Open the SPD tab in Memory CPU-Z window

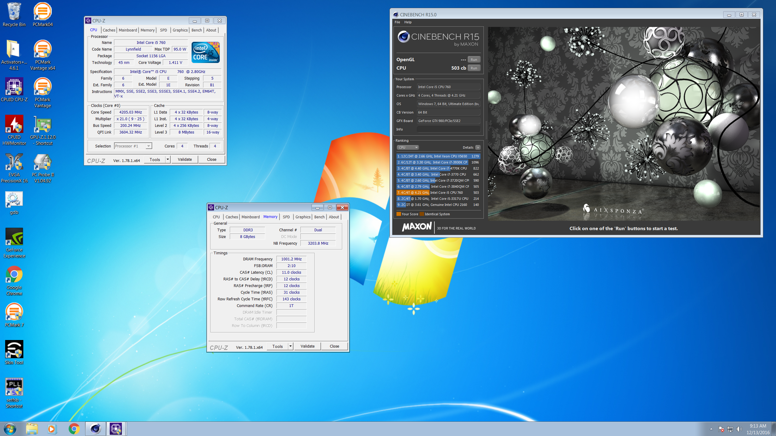point(286,217)
